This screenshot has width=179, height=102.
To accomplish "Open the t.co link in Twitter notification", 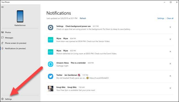I will click(x=99, y=78).
